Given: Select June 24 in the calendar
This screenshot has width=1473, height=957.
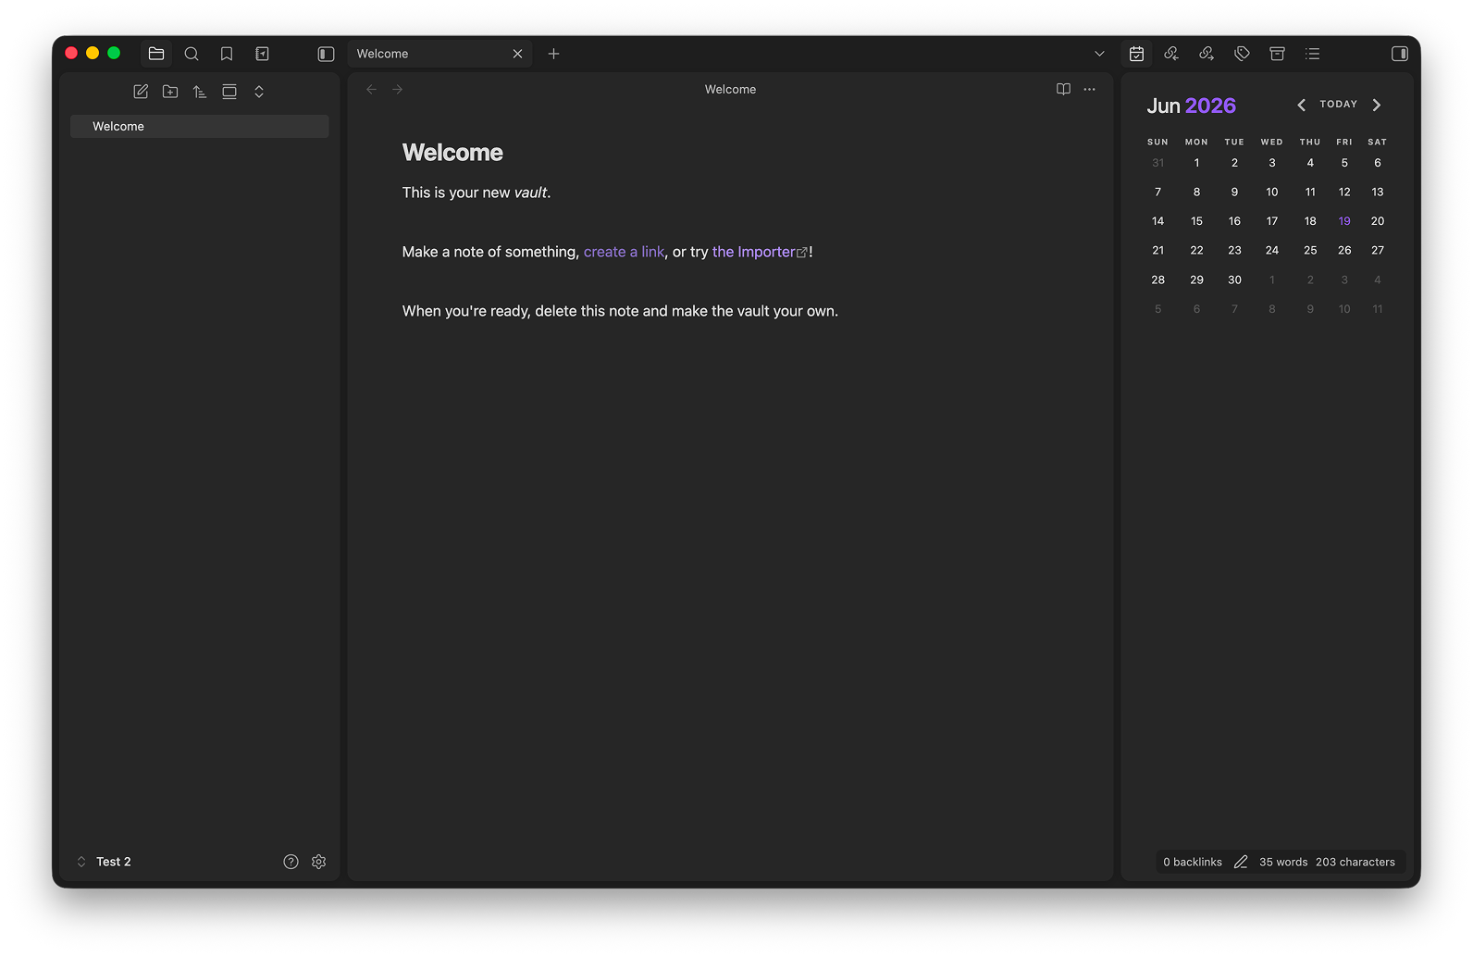Looking at the screenshot, I should click(1272, 251).
